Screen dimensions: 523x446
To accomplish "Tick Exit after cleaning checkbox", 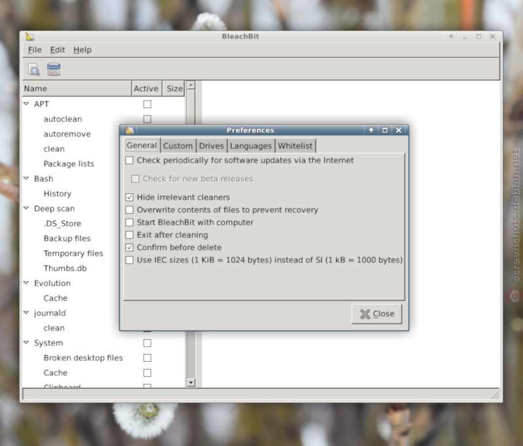I will [129, 235].
